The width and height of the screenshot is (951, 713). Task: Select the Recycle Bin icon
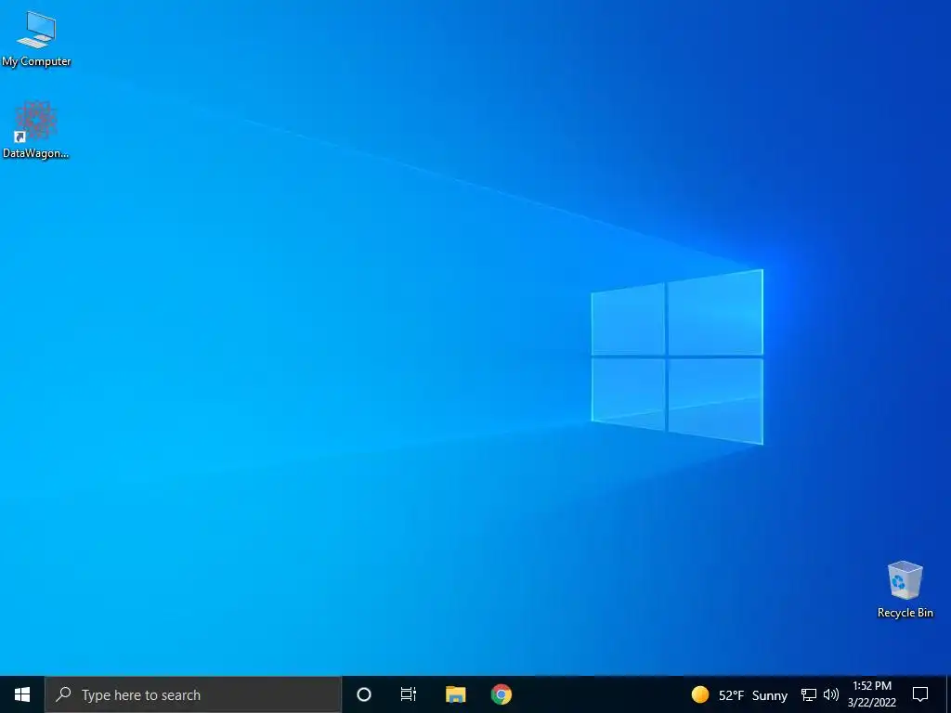pos(905,590)
